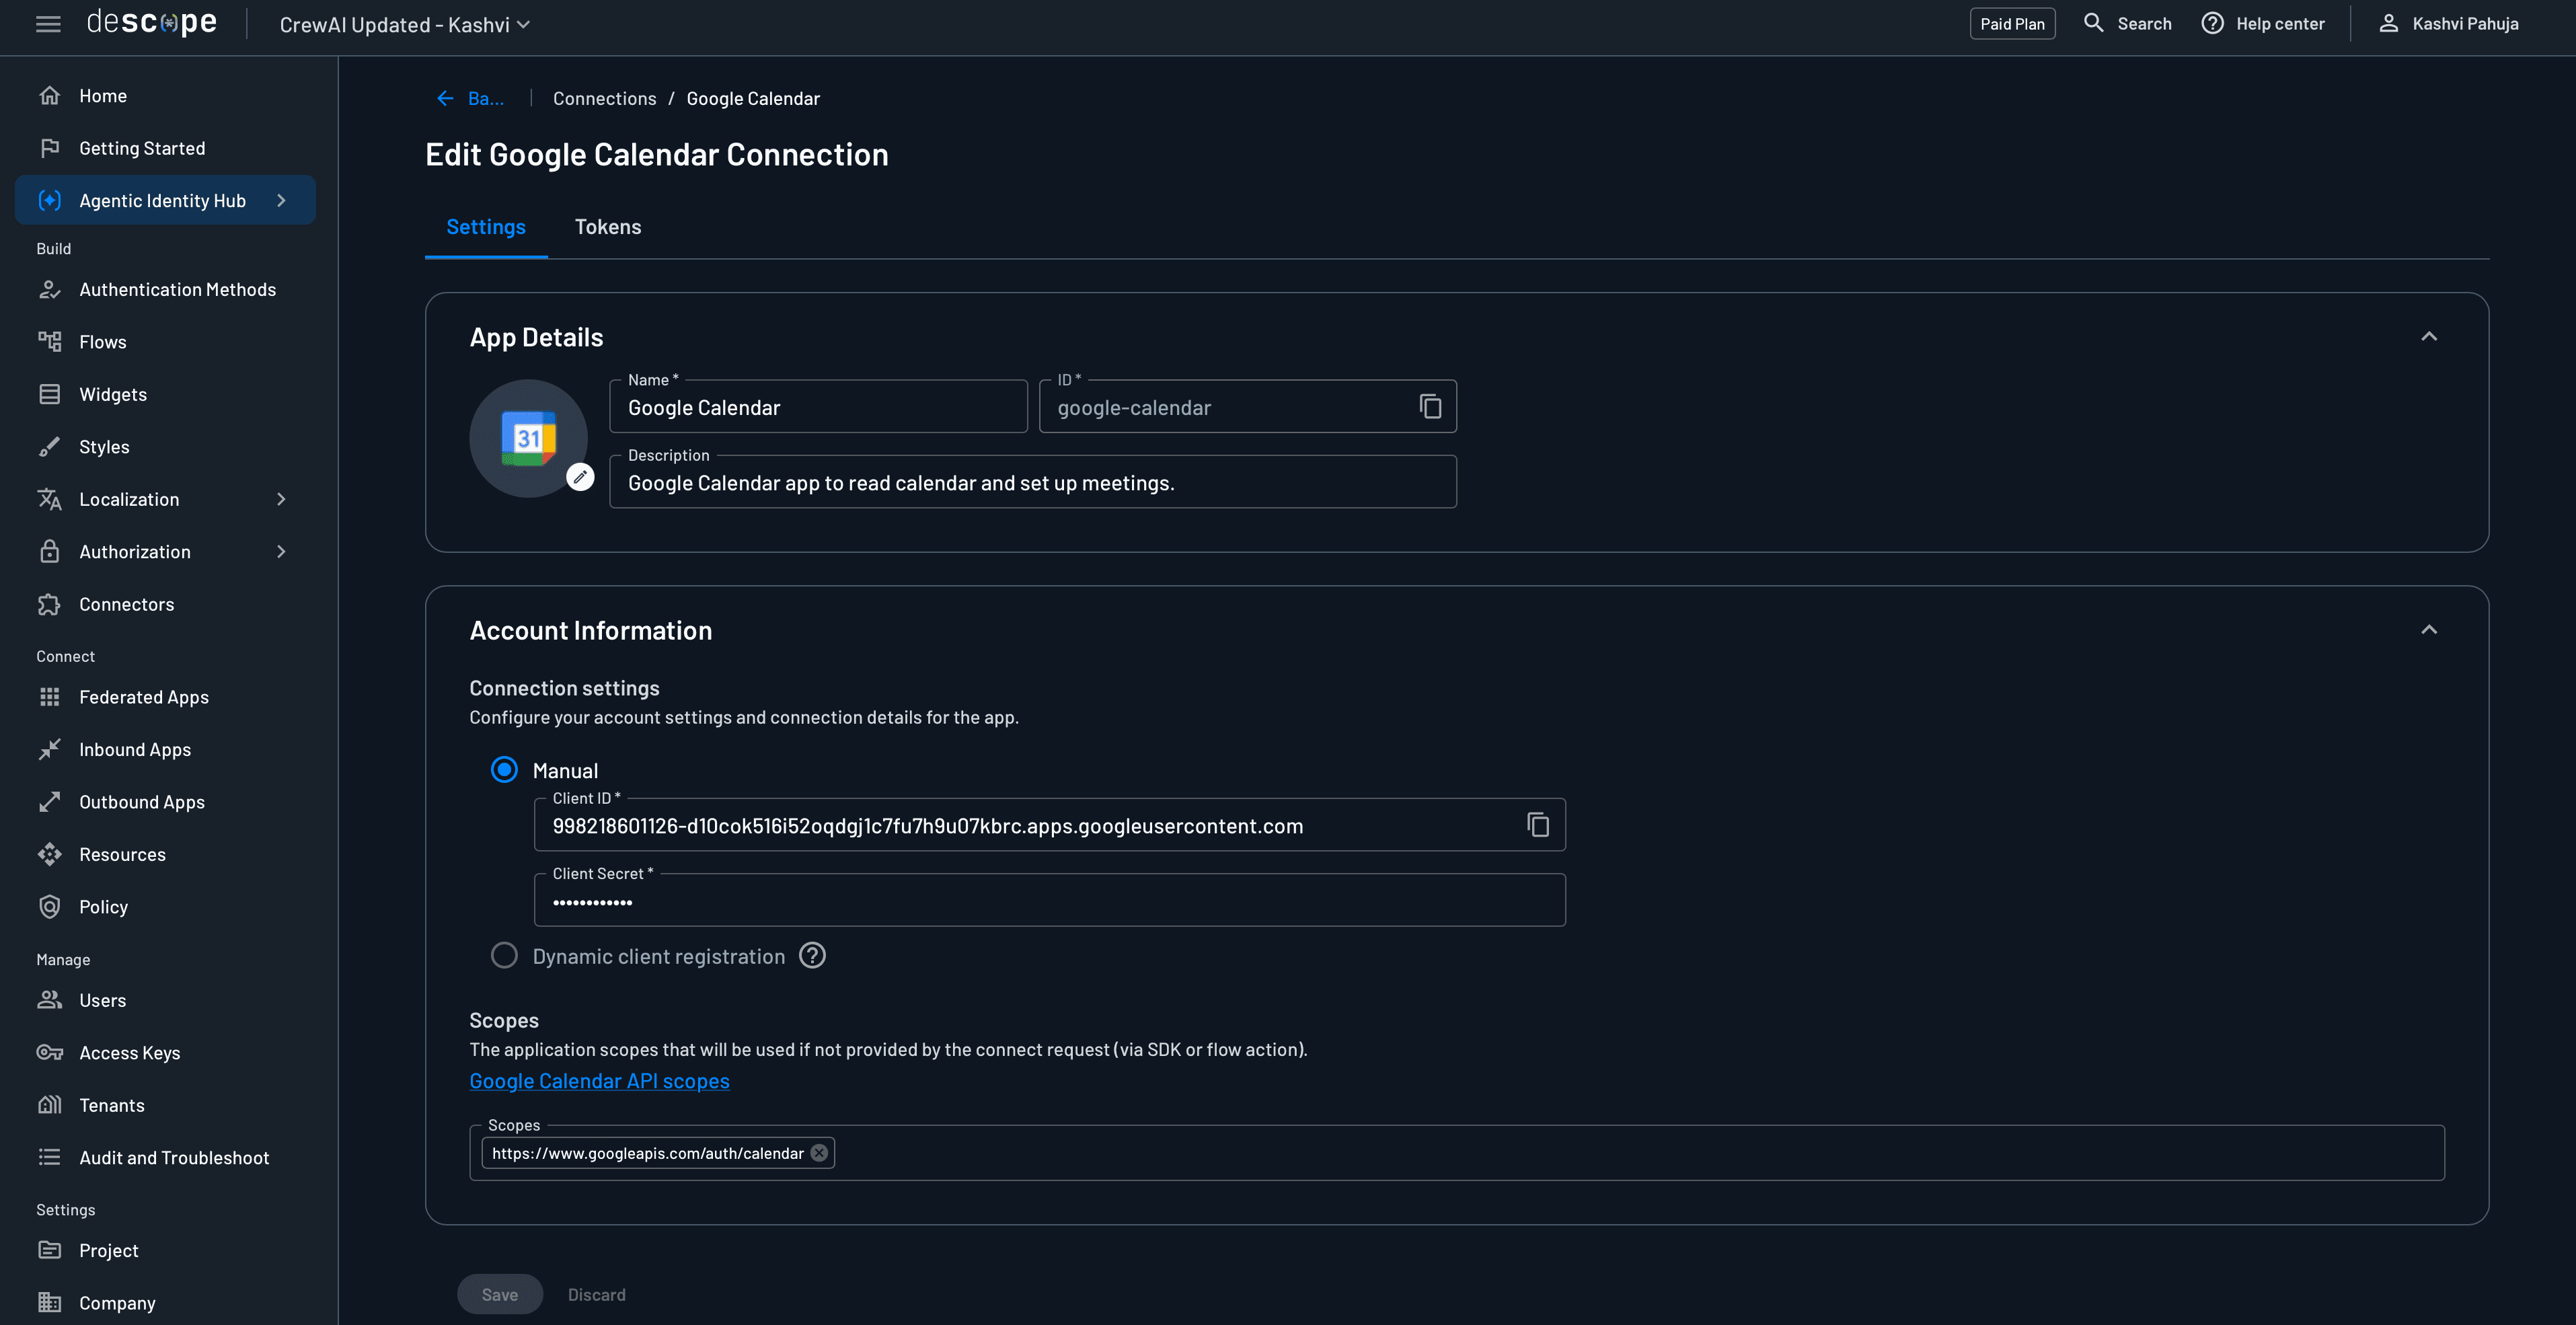This screenshot has height=1325, width=2576.
Task: Switch to the Tokens tab
Action: point(608,227)
